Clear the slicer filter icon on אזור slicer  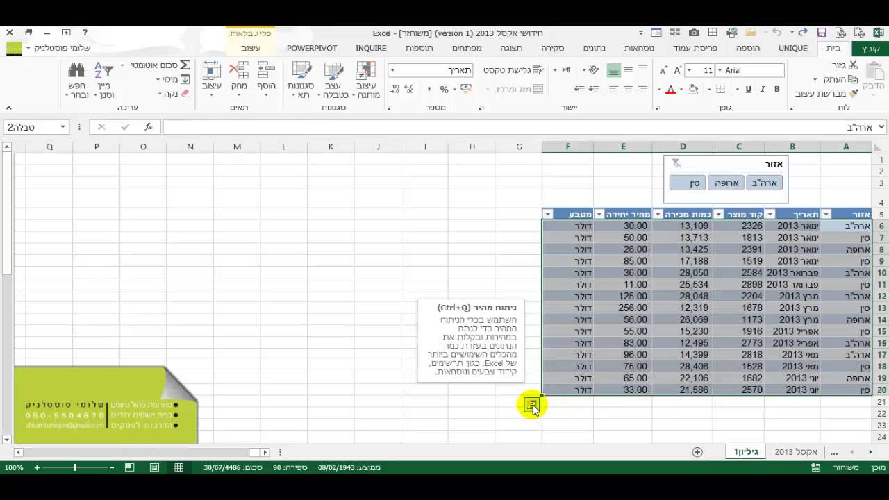pos(676,164)
